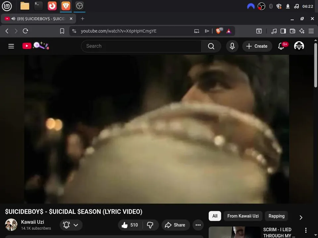318x238 pixels.
Task: Reload the current YouTube page
Action: (26, 31)
